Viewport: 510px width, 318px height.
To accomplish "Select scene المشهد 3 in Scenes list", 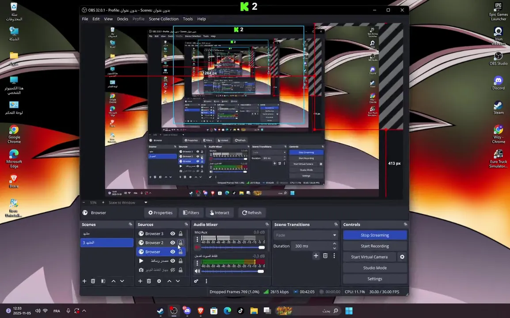I will tap(107, 242).
